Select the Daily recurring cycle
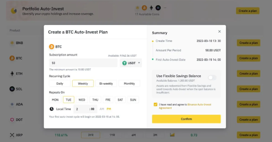 [x=60, y=83]
